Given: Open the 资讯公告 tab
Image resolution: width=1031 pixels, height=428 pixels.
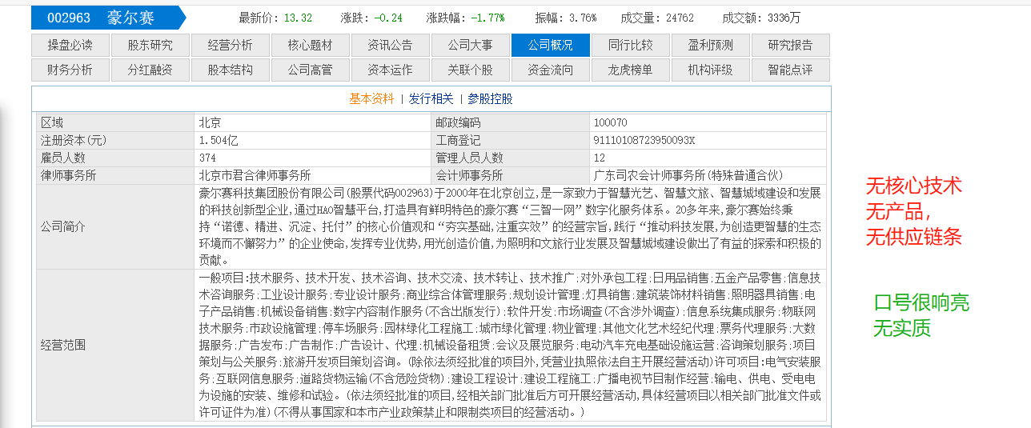Looking at the screenshot, I should [391, 45].
